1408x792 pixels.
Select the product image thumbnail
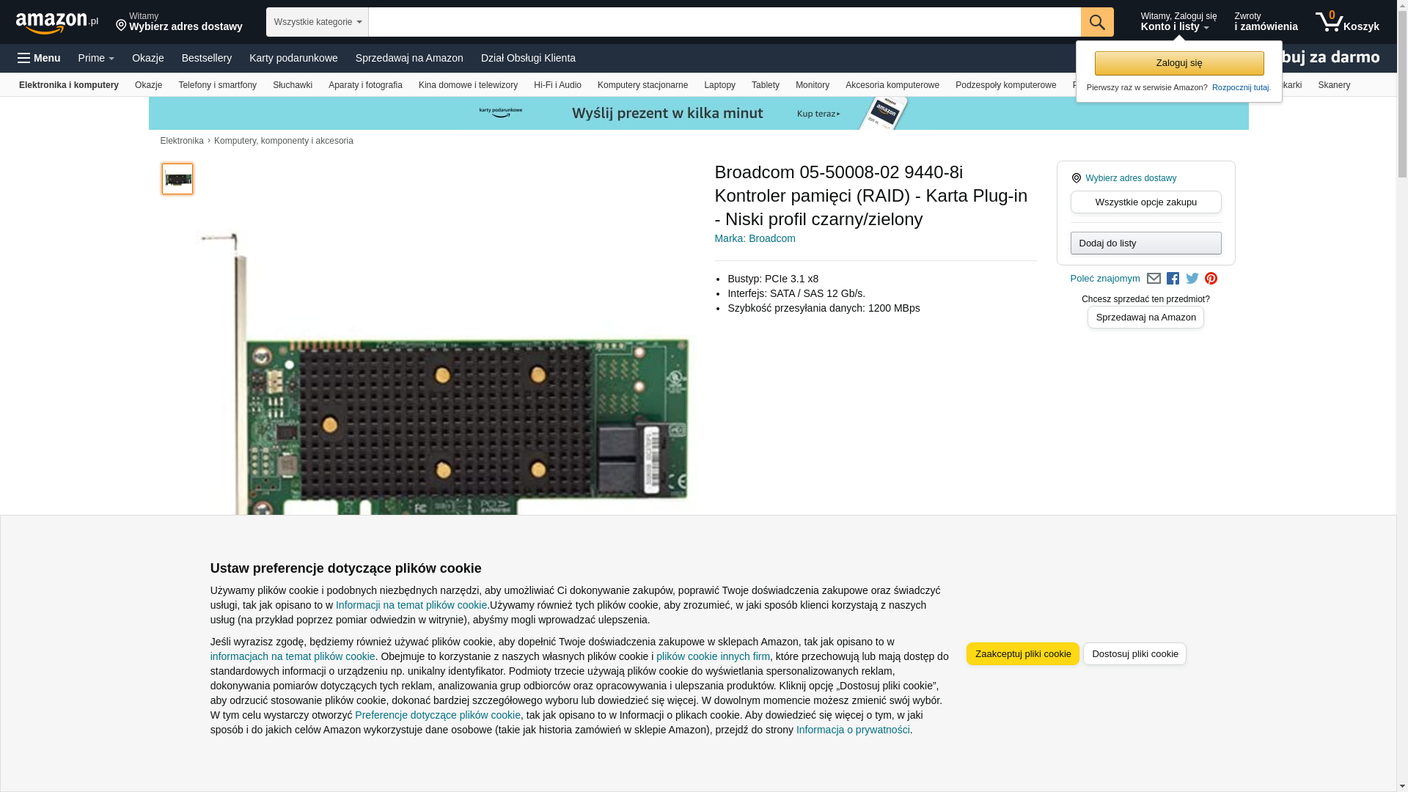tap(177, 179)
